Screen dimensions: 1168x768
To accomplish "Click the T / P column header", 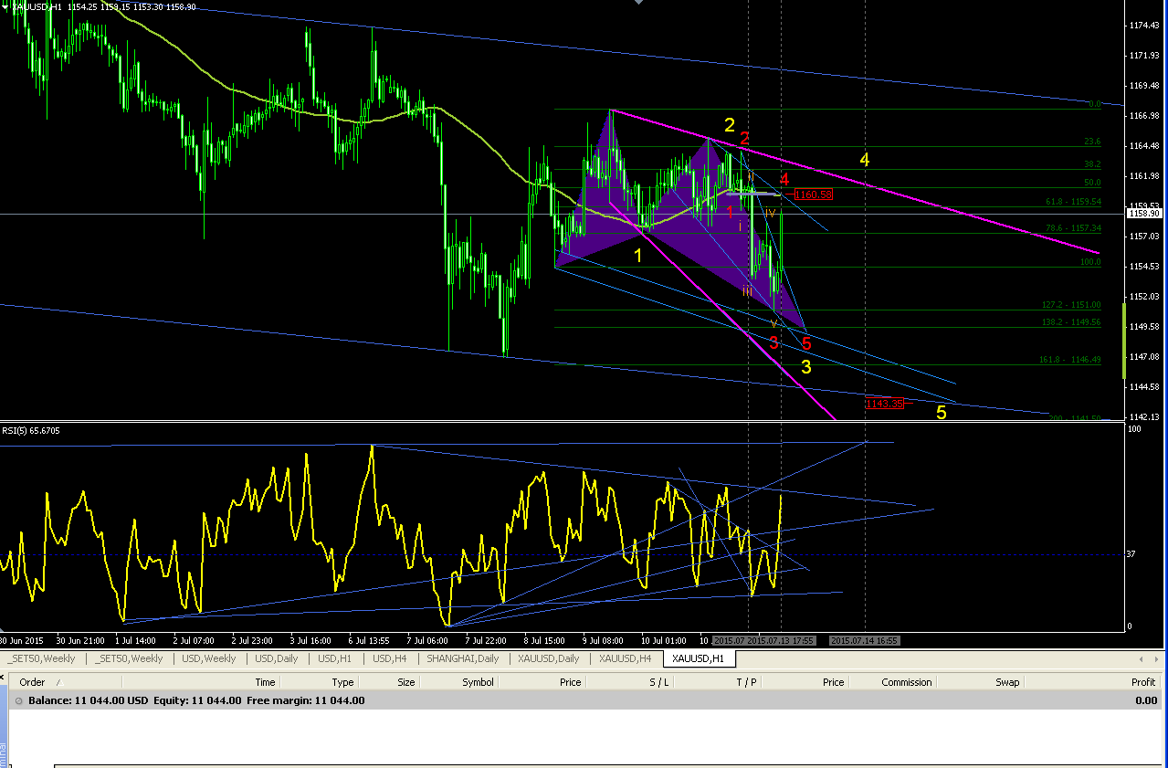I will click(746, 682).
